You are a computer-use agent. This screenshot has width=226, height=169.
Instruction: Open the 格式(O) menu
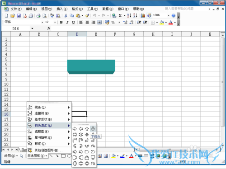[x=77, y=9]
